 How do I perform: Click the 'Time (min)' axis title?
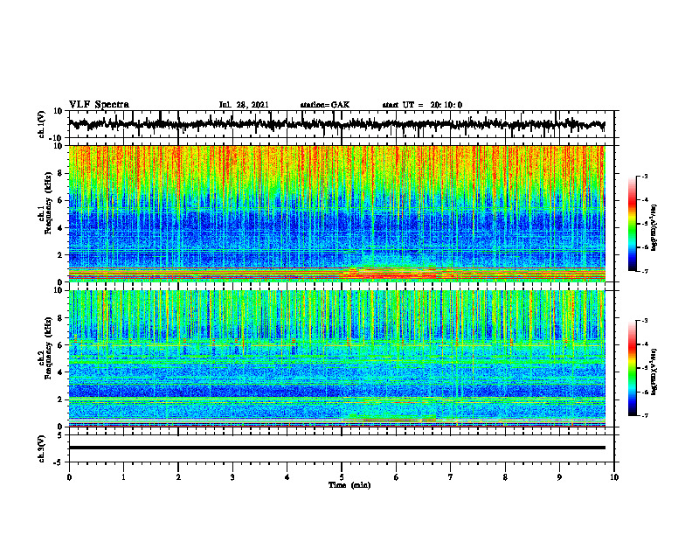tap(349, 485)
